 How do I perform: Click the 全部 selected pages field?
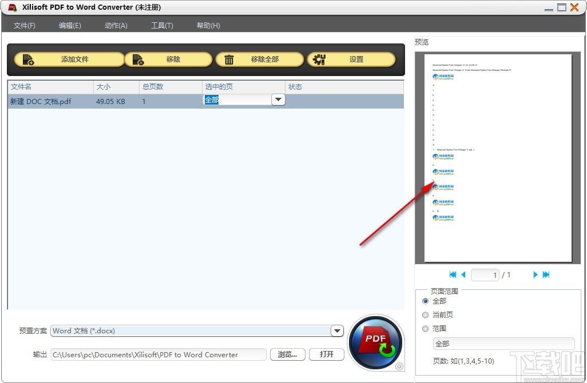pos(237,100)
